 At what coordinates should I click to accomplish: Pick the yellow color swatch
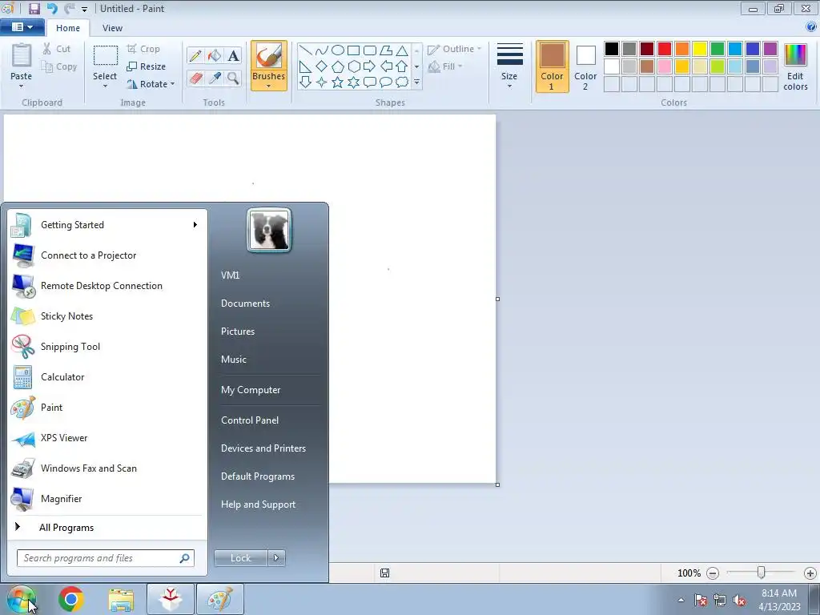[x=700, y=49]
